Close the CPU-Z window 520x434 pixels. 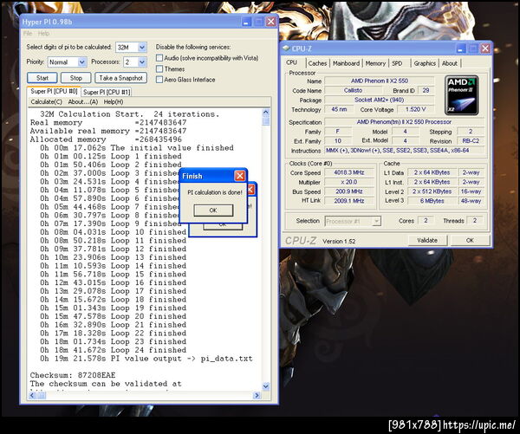pyautogui.click(x=485, y=49)
